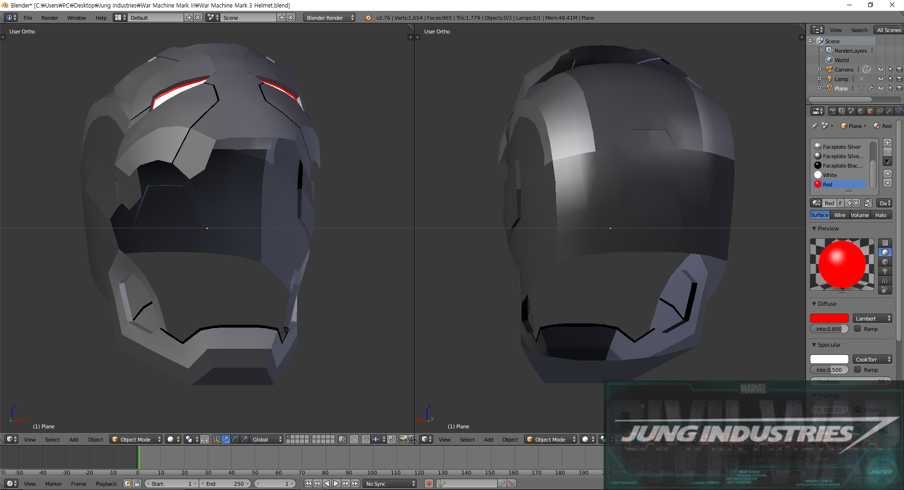Click the white specular color swatch
Viewport: 904px width, 490px height.
coord(829,359)
